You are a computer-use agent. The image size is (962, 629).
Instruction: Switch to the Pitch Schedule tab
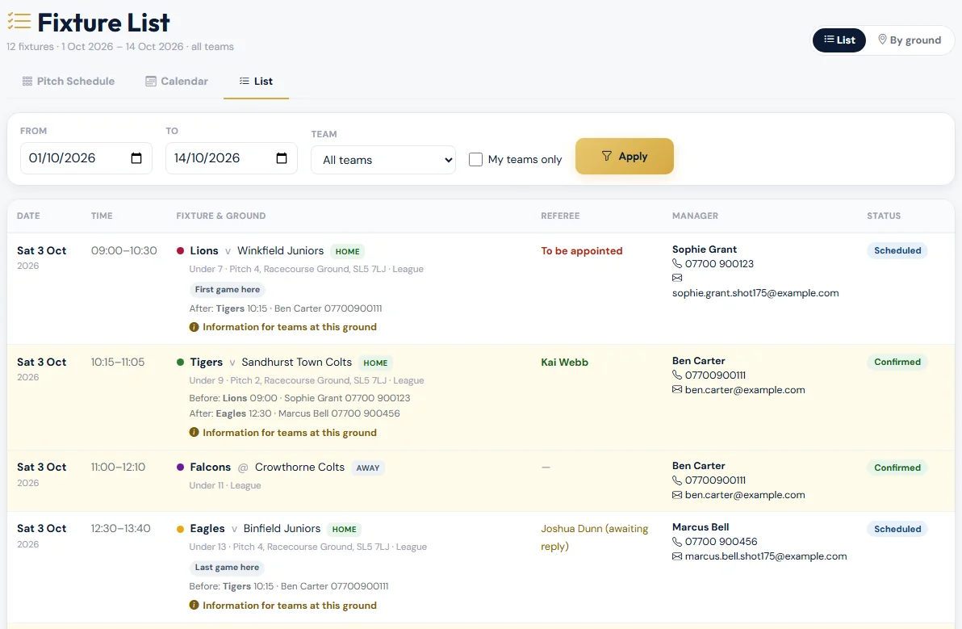pyautogui.click(x=68, y=81)
